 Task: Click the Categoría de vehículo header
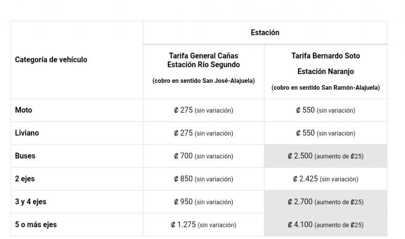(x=51, y=60)
